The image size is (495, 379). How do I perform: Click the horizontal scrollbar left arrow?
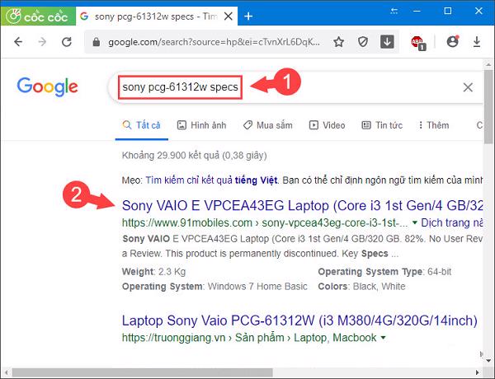click(x=6, y=372)
